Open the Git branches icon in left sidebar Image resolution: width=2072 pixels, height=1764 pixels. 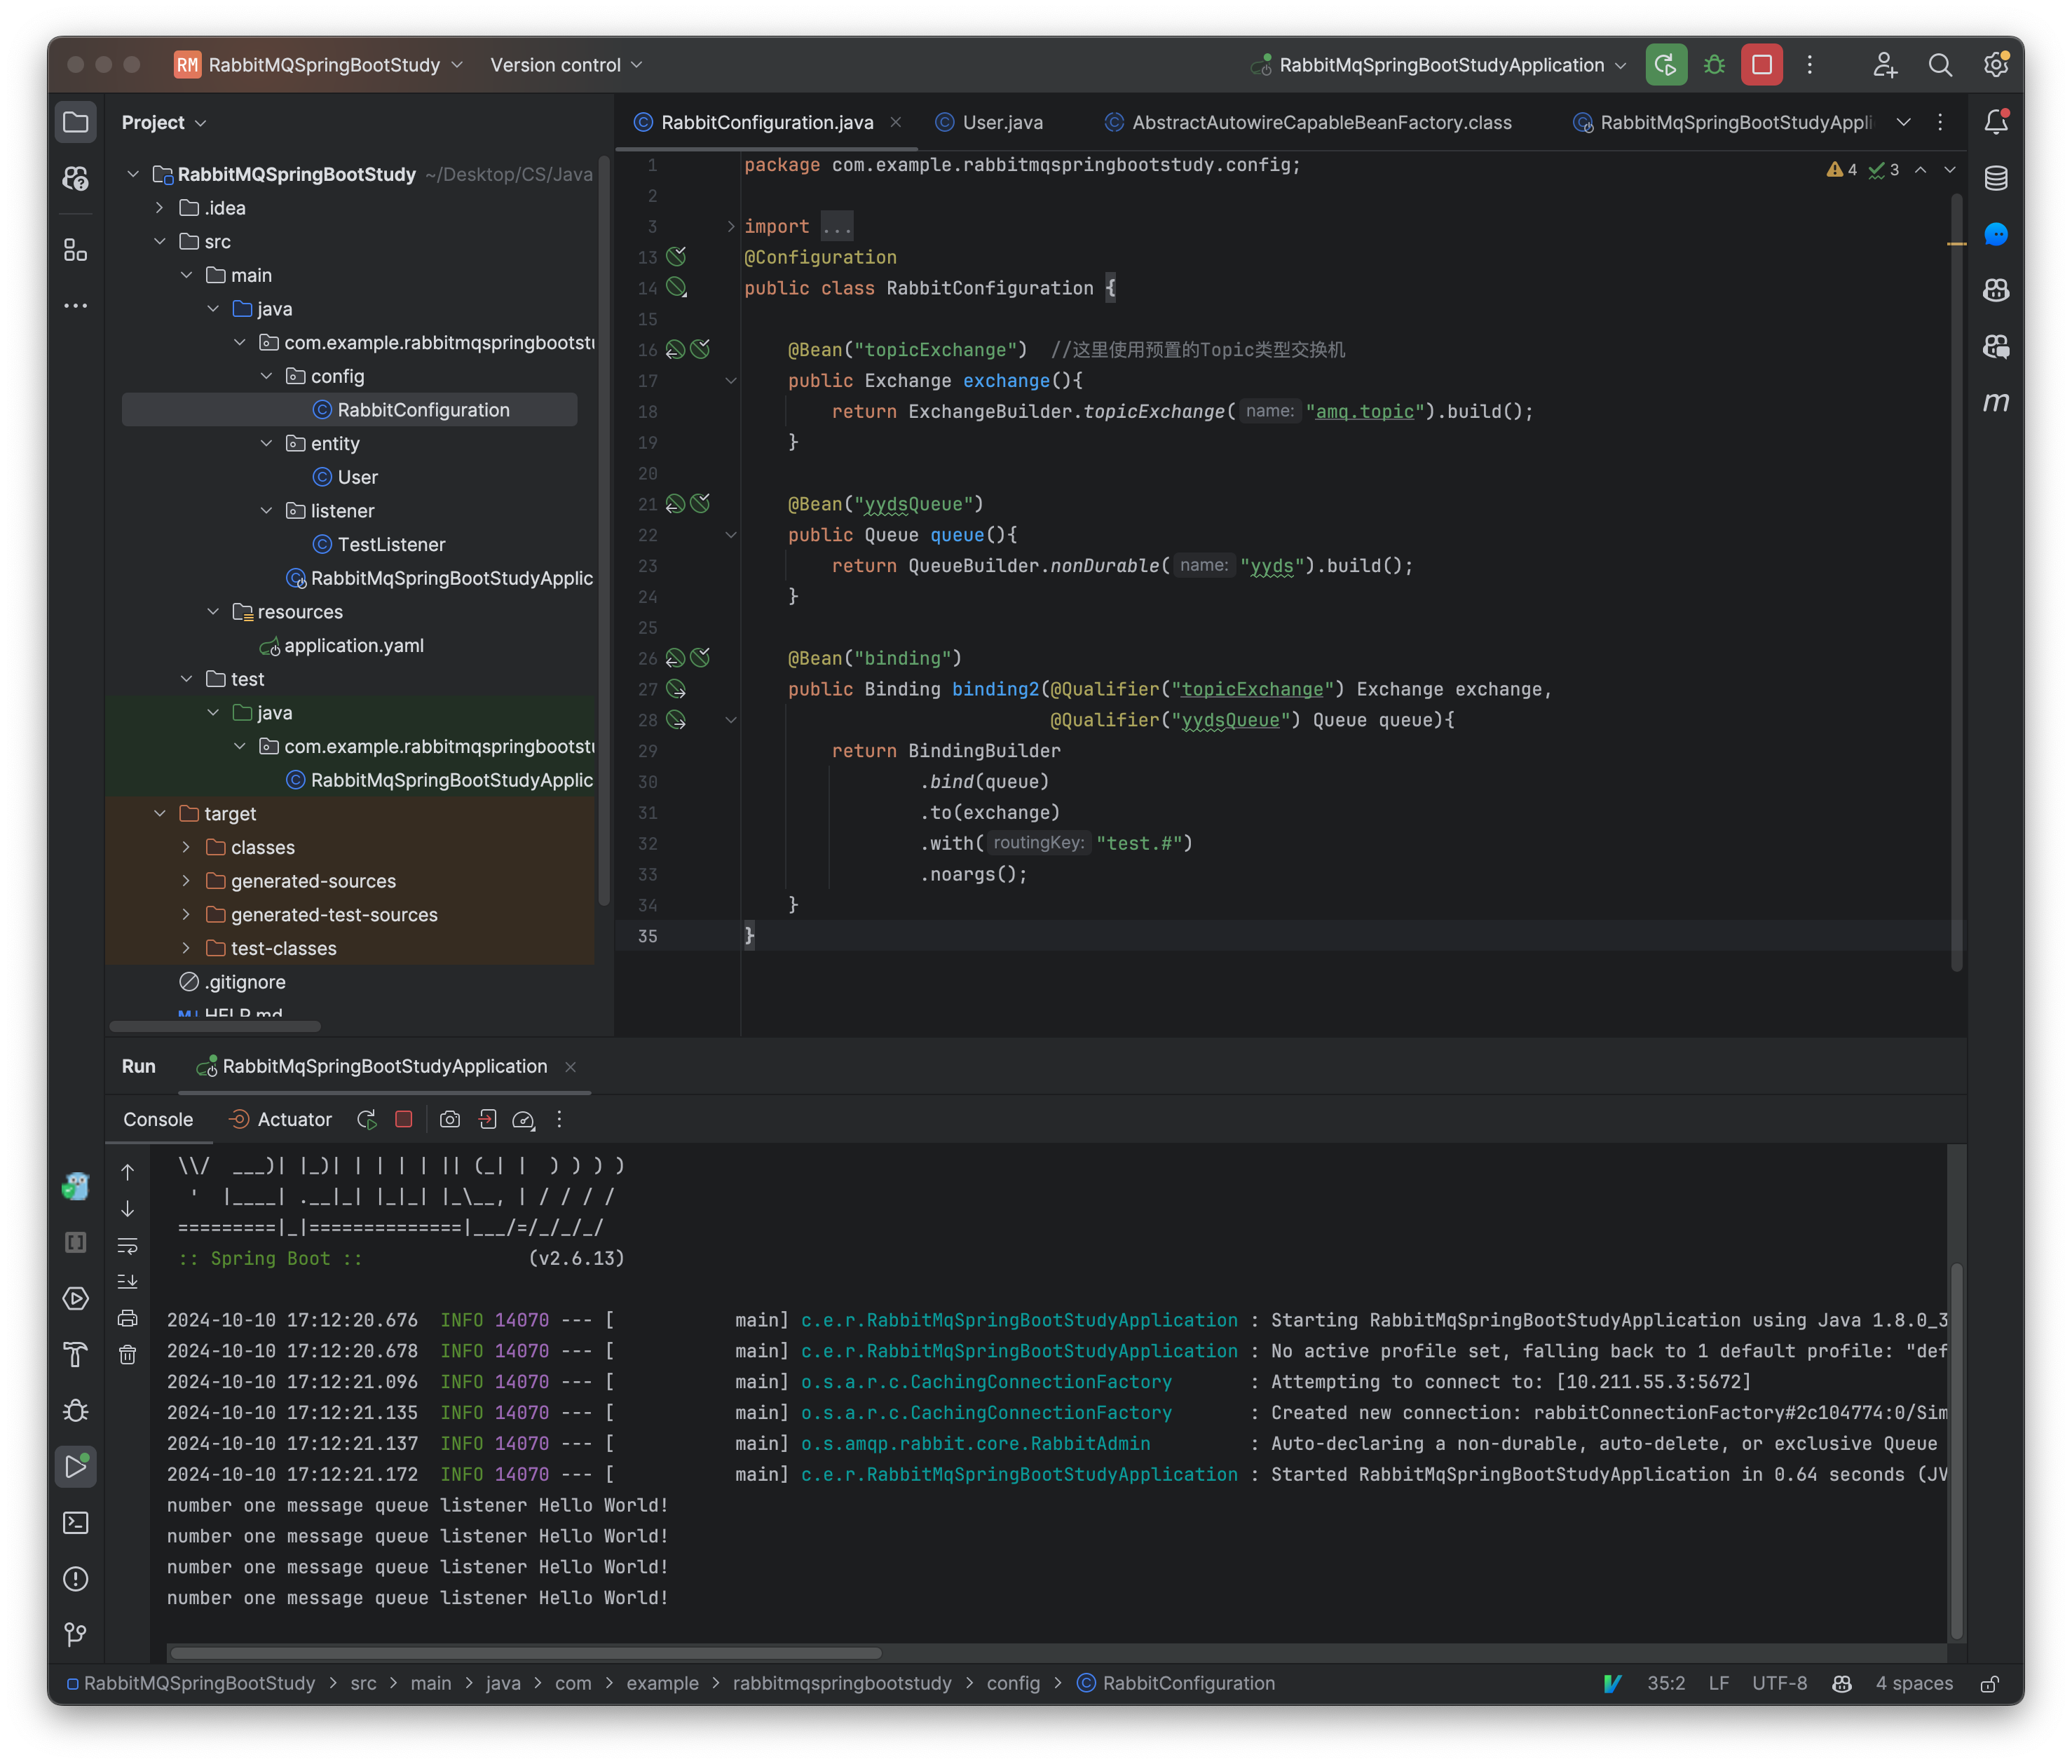76,1635
